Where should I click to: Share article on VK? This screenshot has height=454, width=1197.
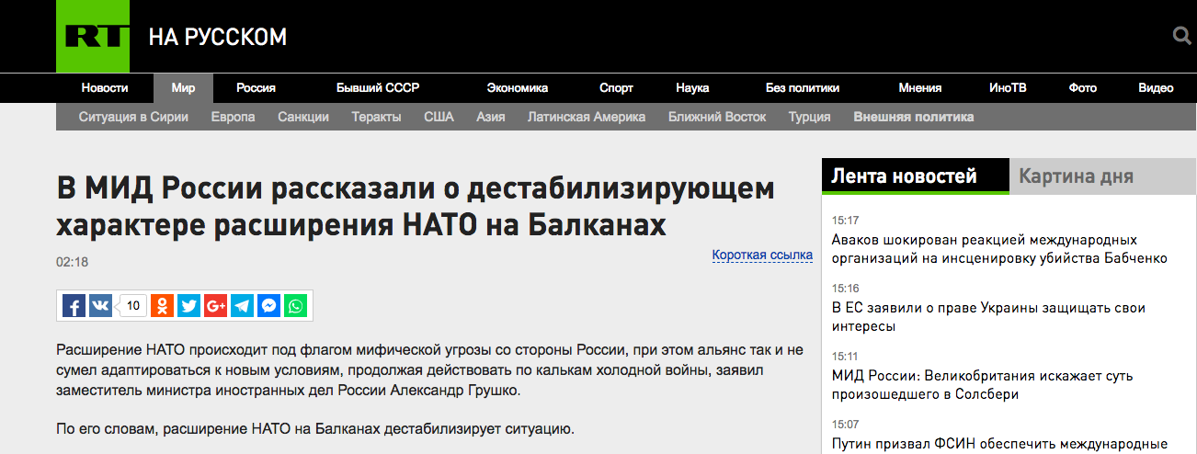tap(100, 306)
